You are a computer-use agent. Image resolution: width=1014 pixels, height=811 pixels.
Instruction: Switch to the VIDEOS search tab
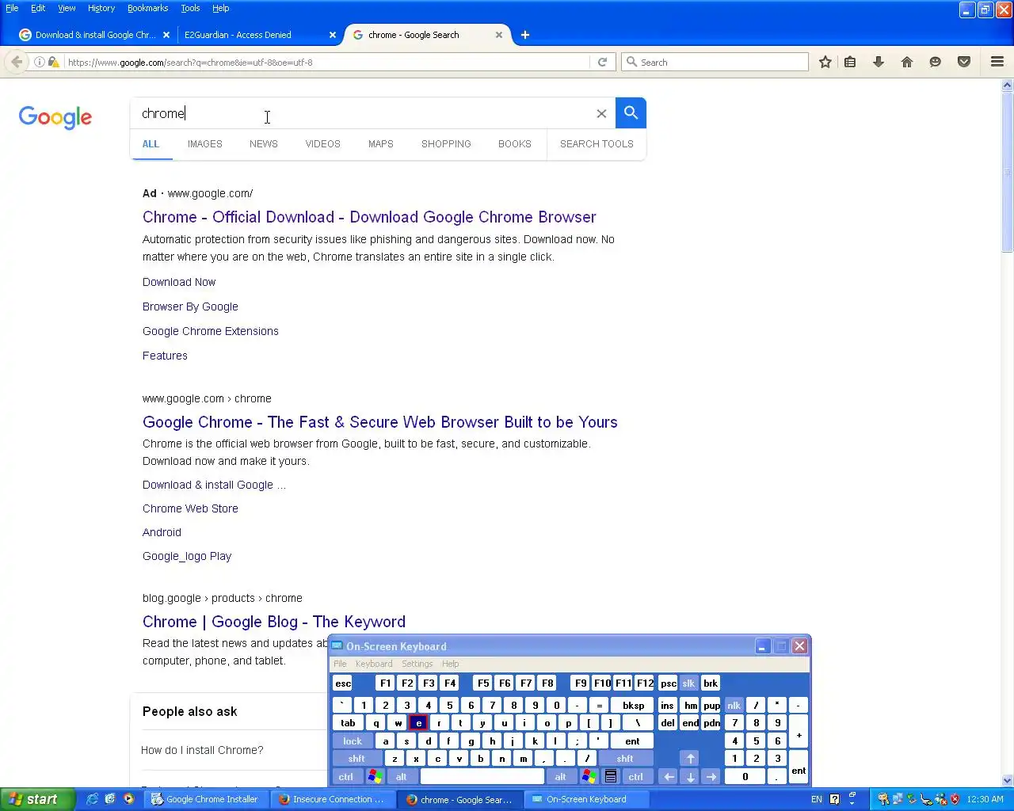[322, 143]
